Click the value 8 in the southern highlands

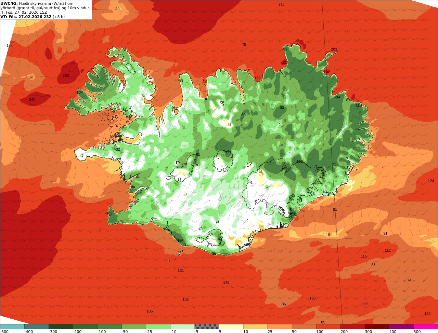pos(185,194)
